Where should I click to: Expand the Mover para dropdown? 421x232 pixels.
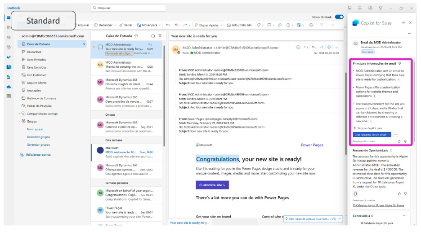(161, 25)
